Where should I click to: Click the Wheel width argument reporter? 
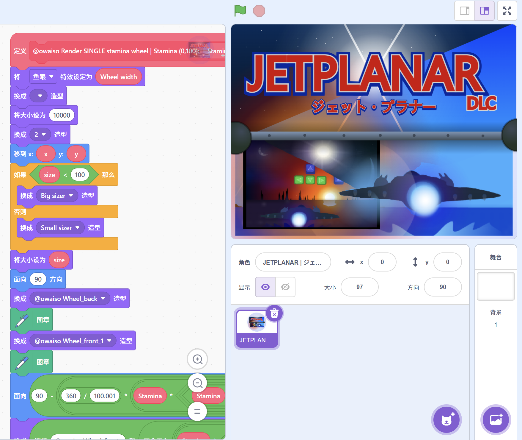118,77
